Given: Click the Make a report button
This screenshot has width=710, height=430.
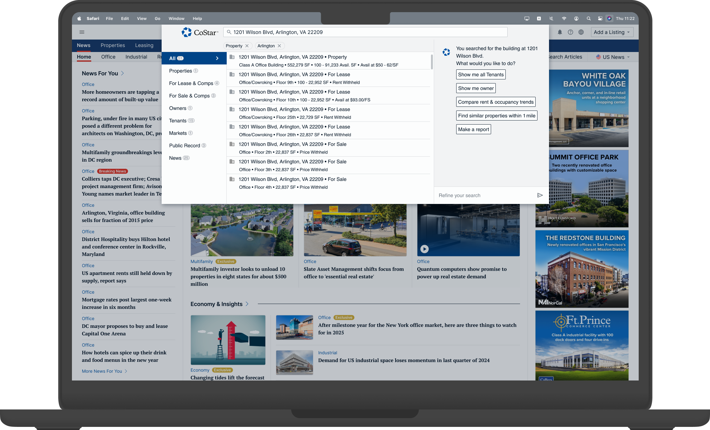Looking at the screenshot, I should (x=473, y=129).
